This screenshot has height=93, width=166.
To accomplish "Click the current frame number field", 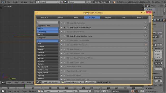I will [x=85, y=91].
